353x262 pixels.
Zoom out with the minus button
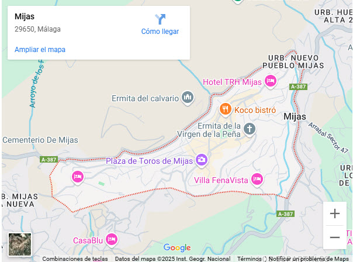[x=335, y=237]
